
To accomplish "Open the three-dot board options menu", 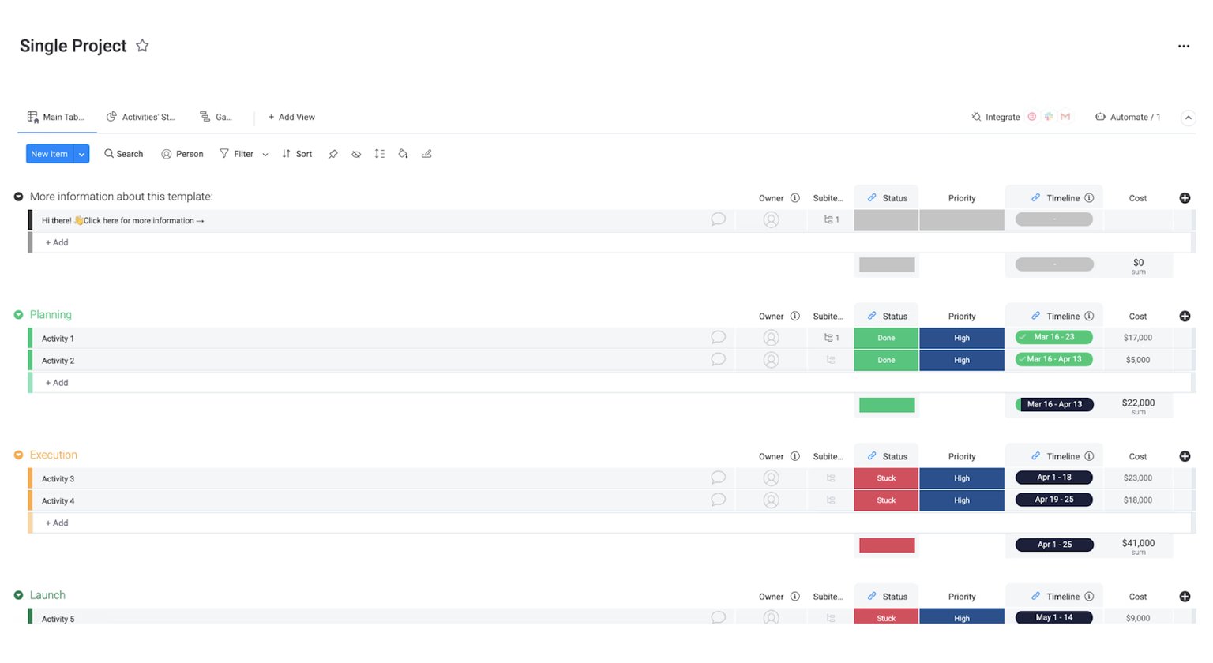I will click(1183, 47).
